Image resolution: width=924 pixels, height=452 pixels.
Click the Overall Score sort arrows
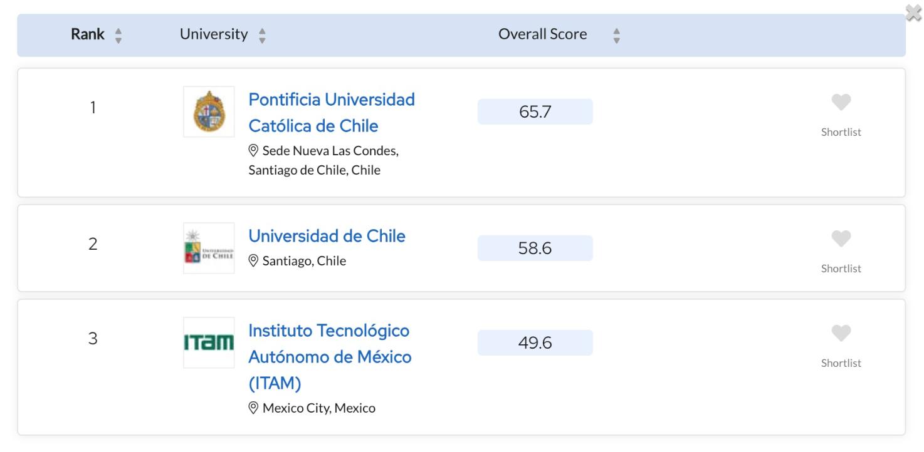pyautogui.click(x=616, y=35)
